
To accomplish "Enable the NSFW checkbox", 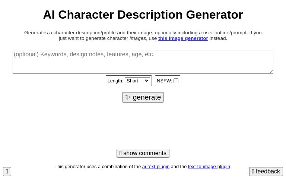I will [x=176, y=81].
